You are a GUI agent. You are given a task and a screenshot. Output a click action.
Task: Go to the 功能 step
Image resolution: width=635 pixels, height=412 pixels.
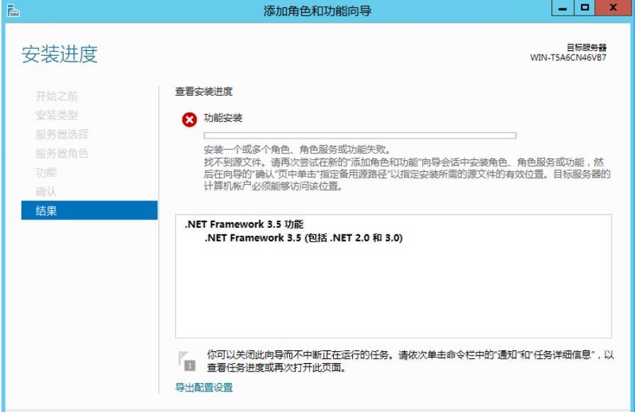[x=46, y=173]
